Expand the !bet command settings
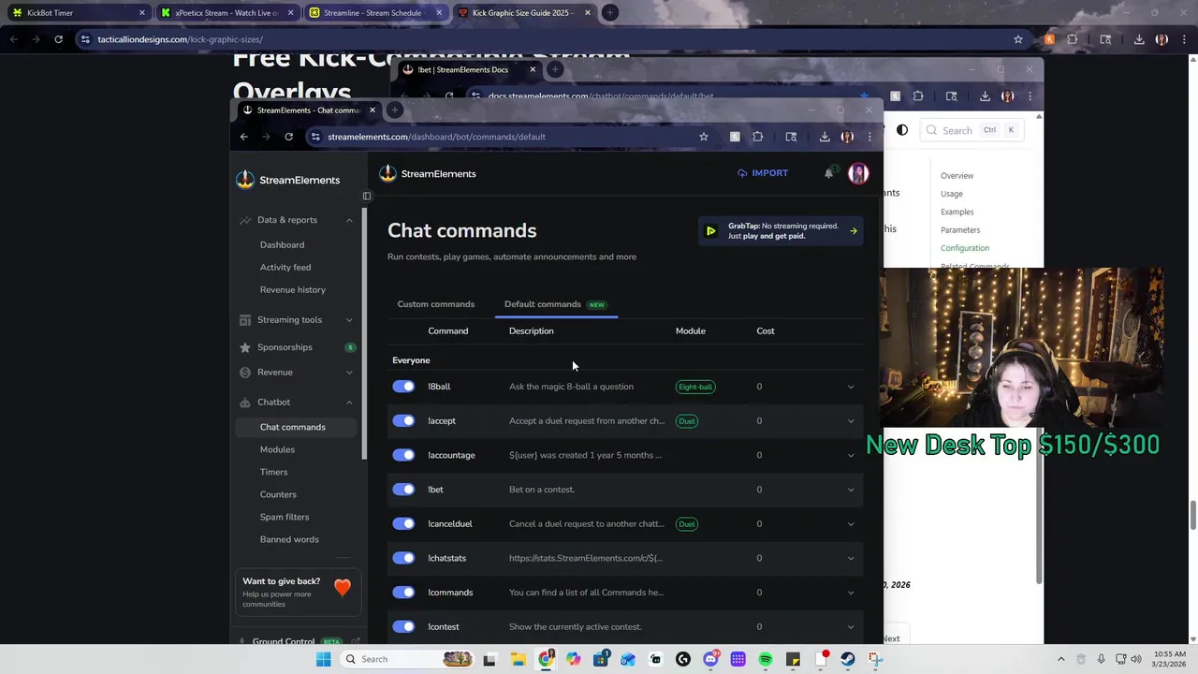The image size is (1198, 674). pos(851,490)
